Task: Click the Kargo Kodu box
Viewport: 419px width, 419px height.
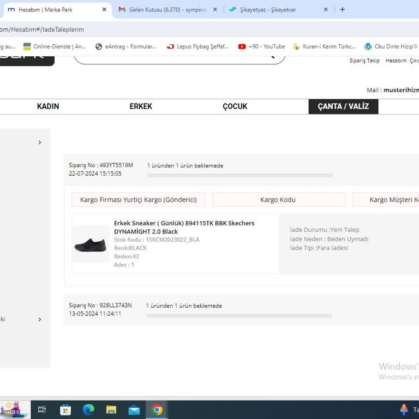Action: [x=279, y=200]
